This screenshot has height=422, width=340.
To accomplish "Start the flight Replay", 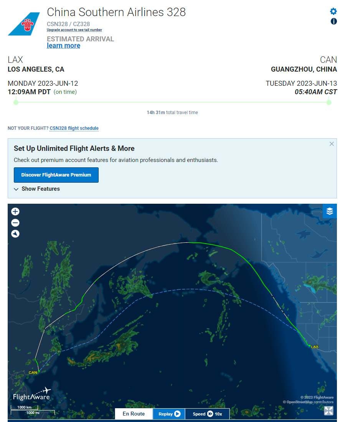I will click(169, 414).
